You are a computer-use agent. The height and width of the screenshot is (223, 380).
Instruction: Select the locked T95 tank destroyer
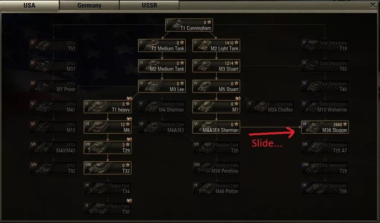325,188
